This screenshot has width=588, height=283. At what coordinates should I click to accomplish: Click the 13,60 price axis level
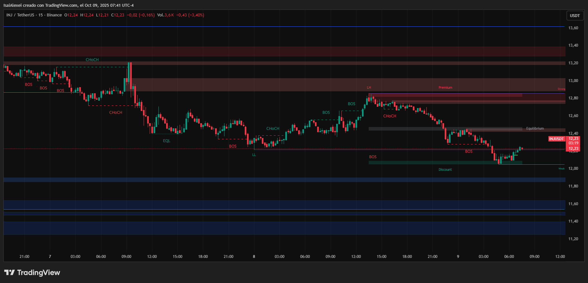[x=573, y=28]
